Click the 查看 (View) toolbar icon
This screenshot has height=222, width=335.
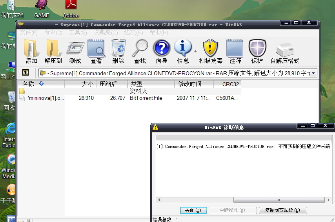96,51
